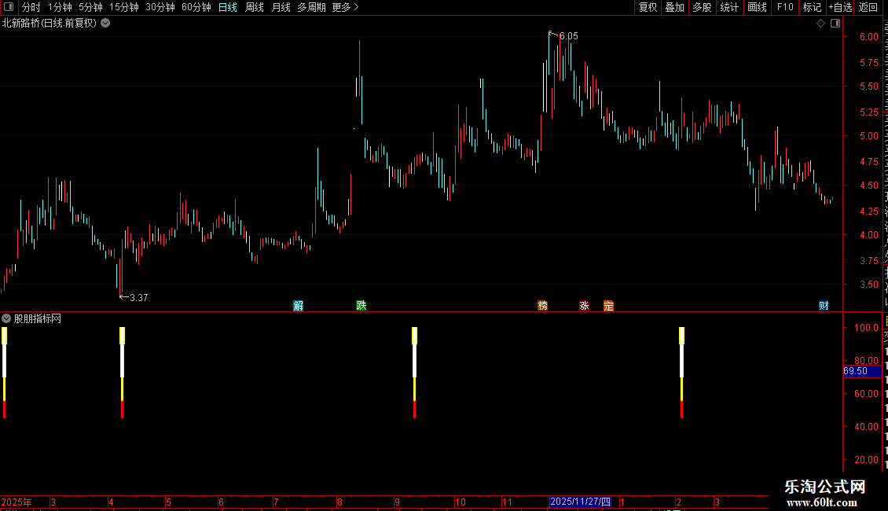This screenshot has height=511, width=888.
Task: Click the fourth indicator signal bar near February
Action: pyautogui.click(x=682, y=372)
